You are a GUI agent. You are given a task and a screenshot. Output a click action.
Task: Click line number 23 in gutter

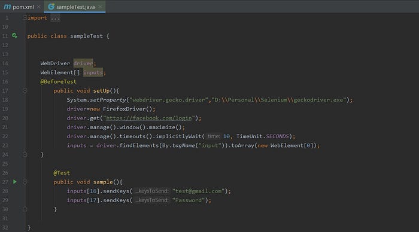5,145
